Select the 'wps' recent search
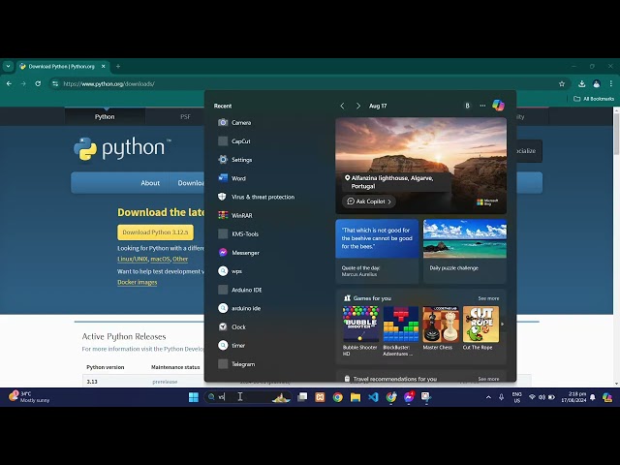This screenshot has height=465, width=620. 231,271
